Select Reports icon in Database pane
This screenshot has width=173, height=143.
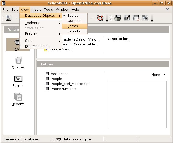click(x=18, y=99)
